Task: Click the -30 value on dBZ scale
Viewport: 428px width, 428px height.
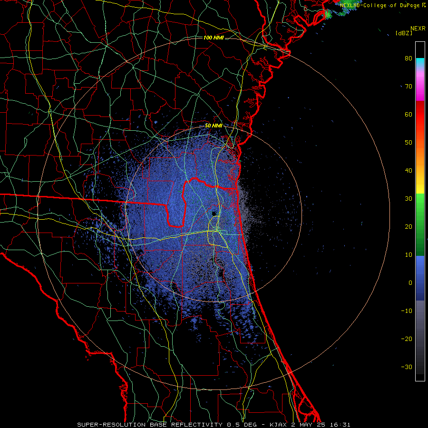Action: pyautogui.click(x=407, y=367)
